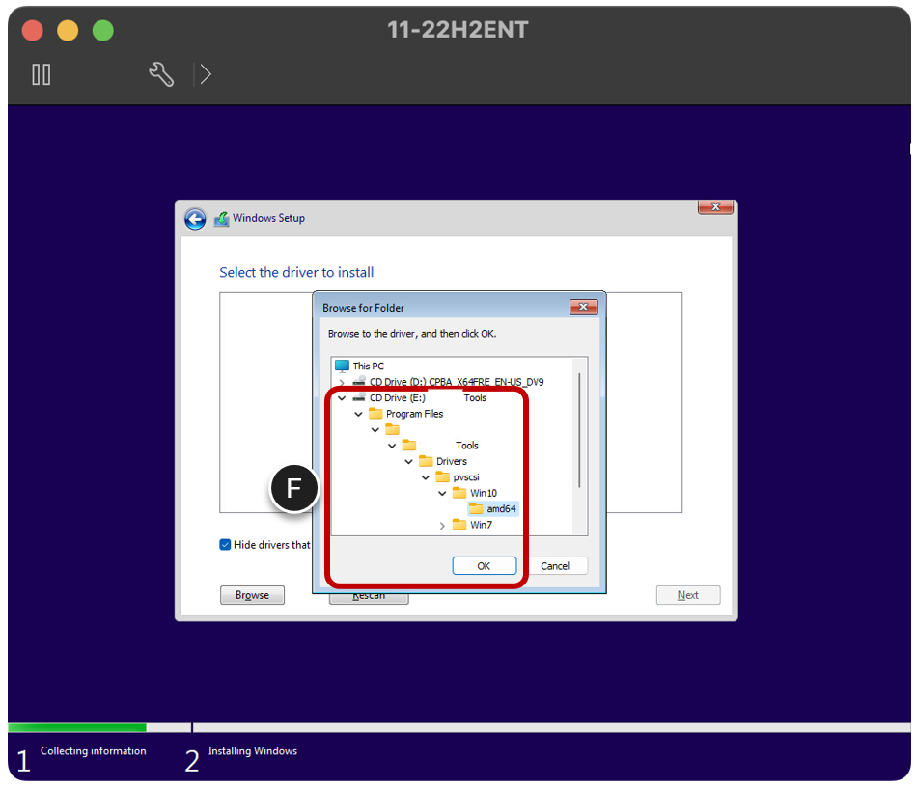Expand the Win7 folder
Image resolution: width=917 pixels, height=788 pixels.
point(442,525)
